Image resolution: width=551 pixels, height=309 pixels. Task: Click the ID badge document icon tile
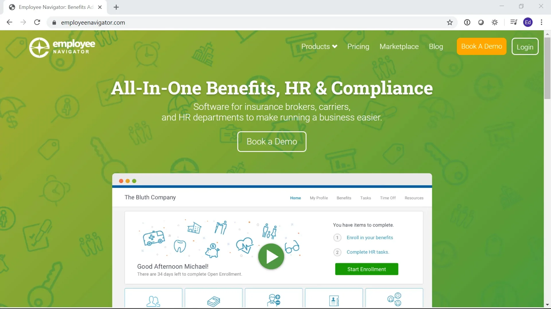pos(334,300)
